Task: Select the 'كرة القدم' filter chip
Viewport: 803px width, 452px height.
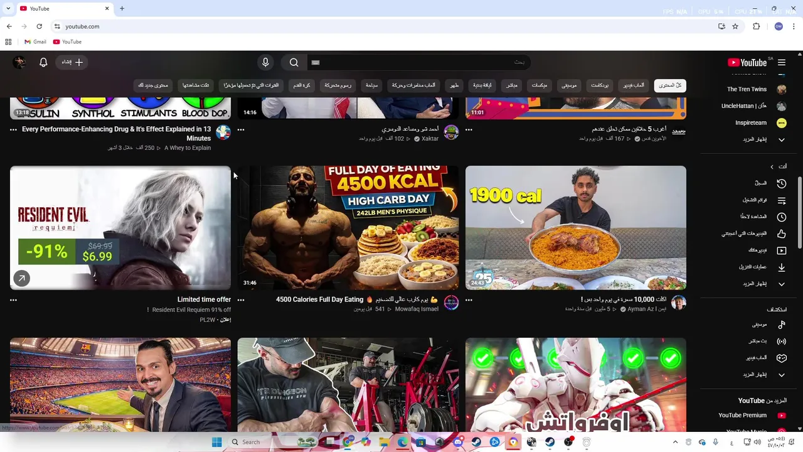Action: click(x=302, y=85)
